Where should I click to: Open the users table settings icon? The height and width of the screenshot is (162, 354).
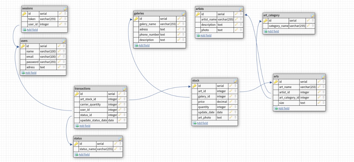pyautogui.click(x=64, y=41)
